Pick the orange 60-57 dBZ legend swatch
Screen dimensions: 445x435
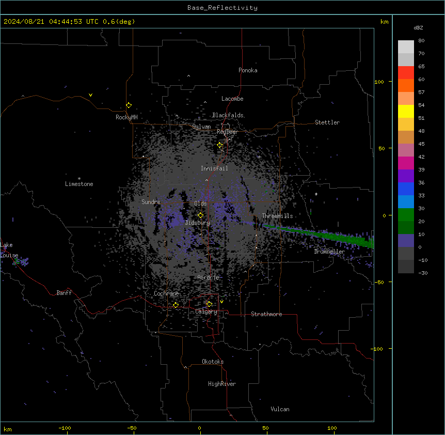coord(406,85)
